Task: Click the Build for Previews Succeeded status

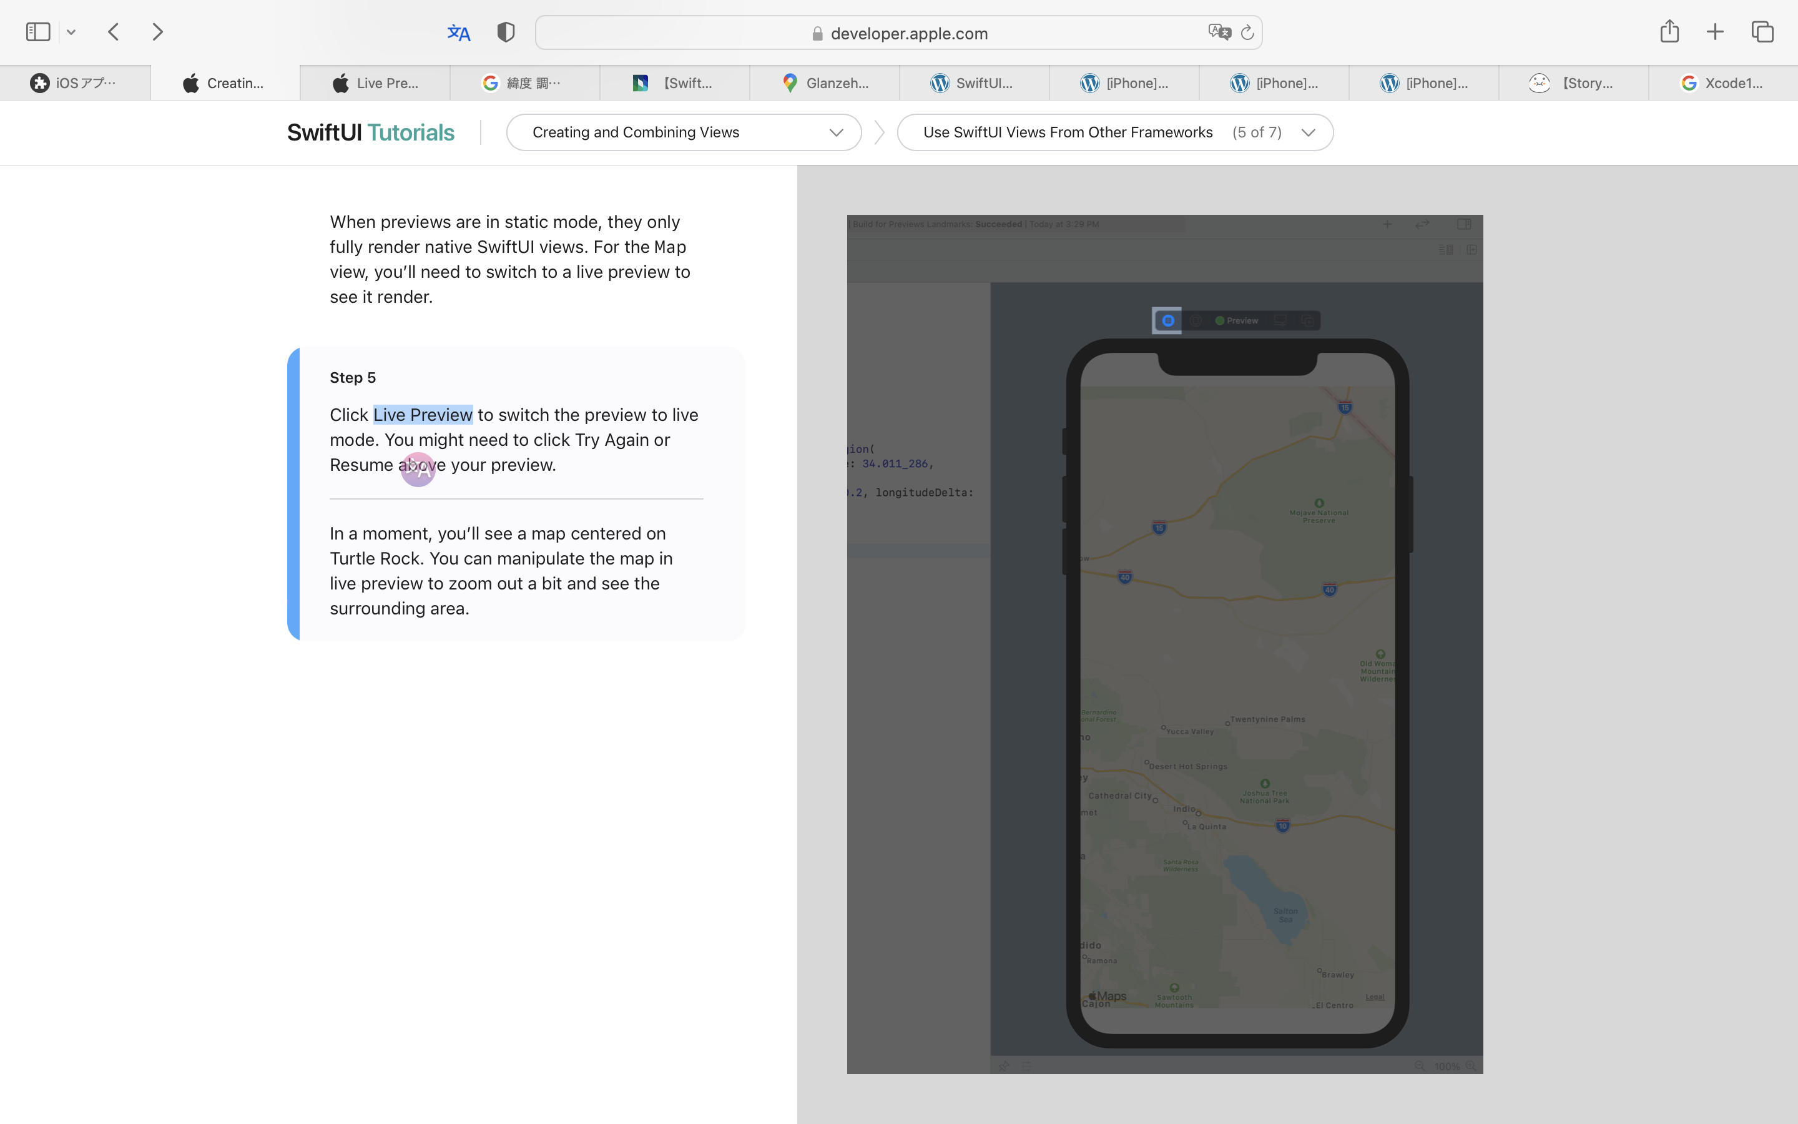Action: (976, 224)
